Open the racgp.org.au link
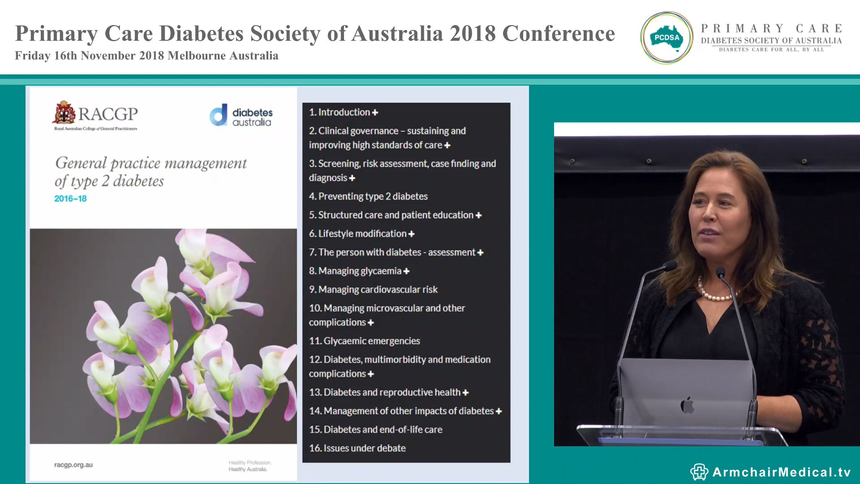860x484 pixels. [73, 465]
